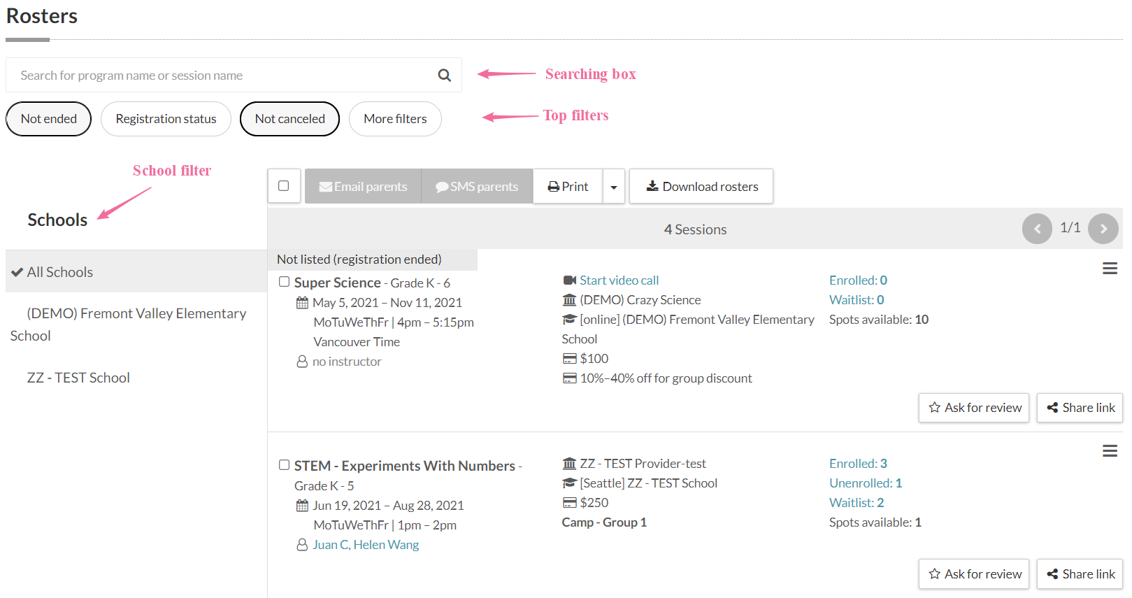This screenshot has width=1132, height=598.
Task: Open the STEM session hamburger menu
Action: click(1109, 451)
